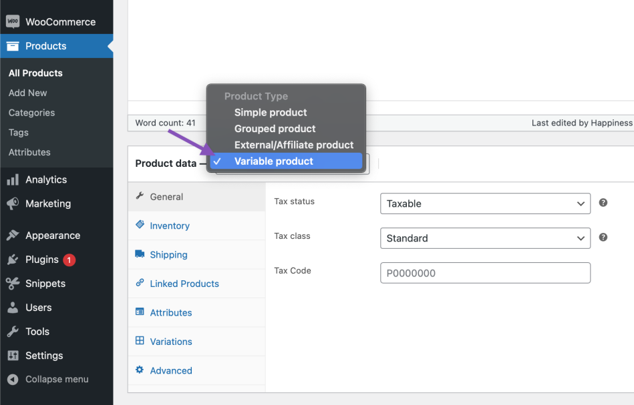This screenshot has height=405, width=634.
Task: Choose Simple product from list
Action: coord(271,113)
